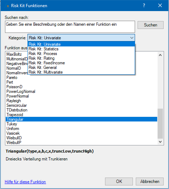Click the function list scrollbar thumb
This screenshot has height=189, width=169.
click(x=160, y=124)
